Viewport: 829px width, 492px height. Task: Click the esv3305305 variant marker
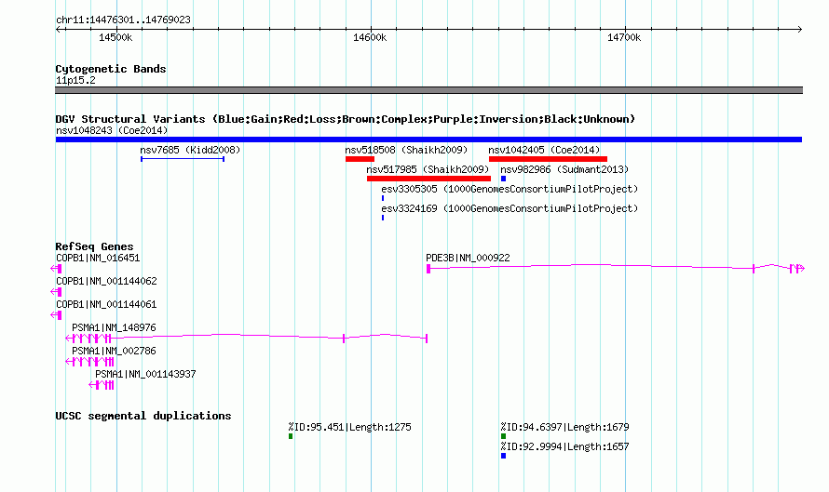(x=383, y=198)
